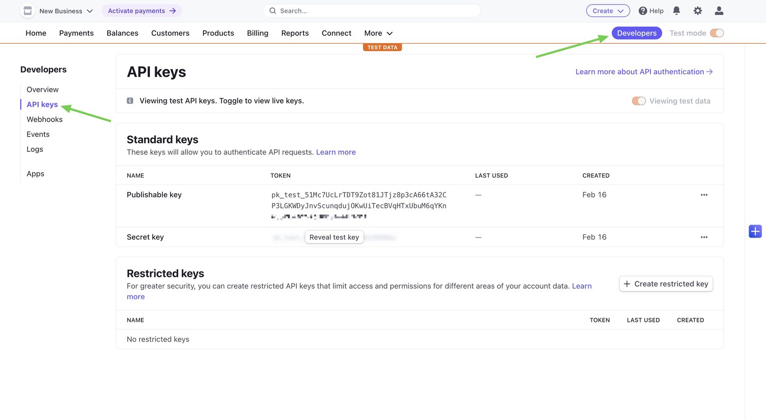Select Overview in the Developers sidebar

point(42,89)
